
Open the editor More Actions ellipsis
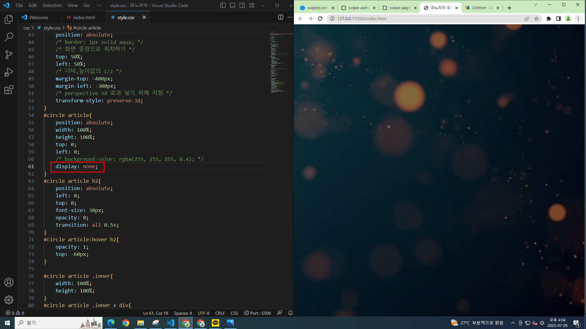click(x=290, y=17)
